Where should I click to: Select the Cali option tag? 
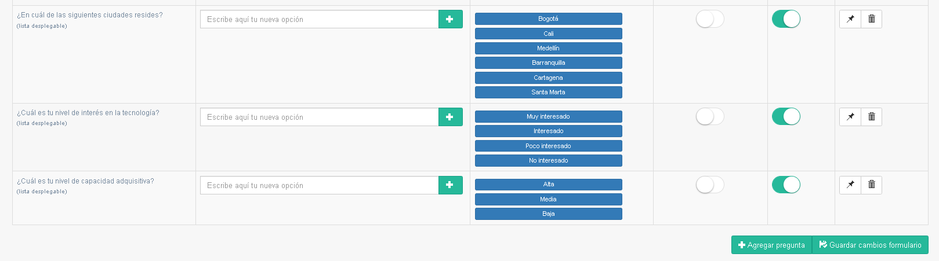tap(549, 34)
